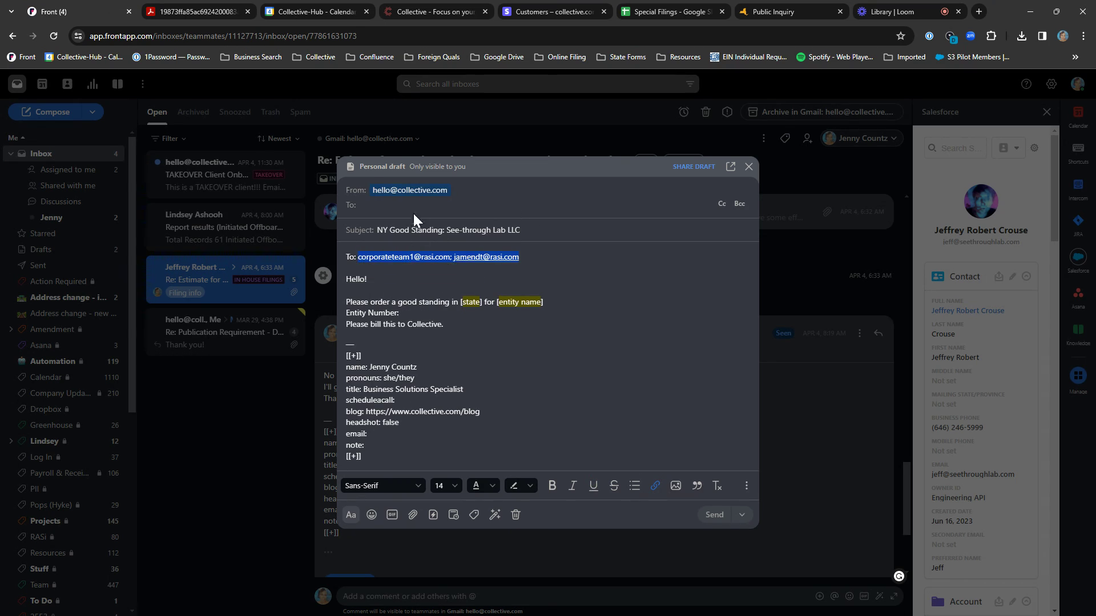Image resolution: width=1096 pixels, height=616 pixels.
Task: Click SHARE DRAFT link
Action: coord(694,167)
